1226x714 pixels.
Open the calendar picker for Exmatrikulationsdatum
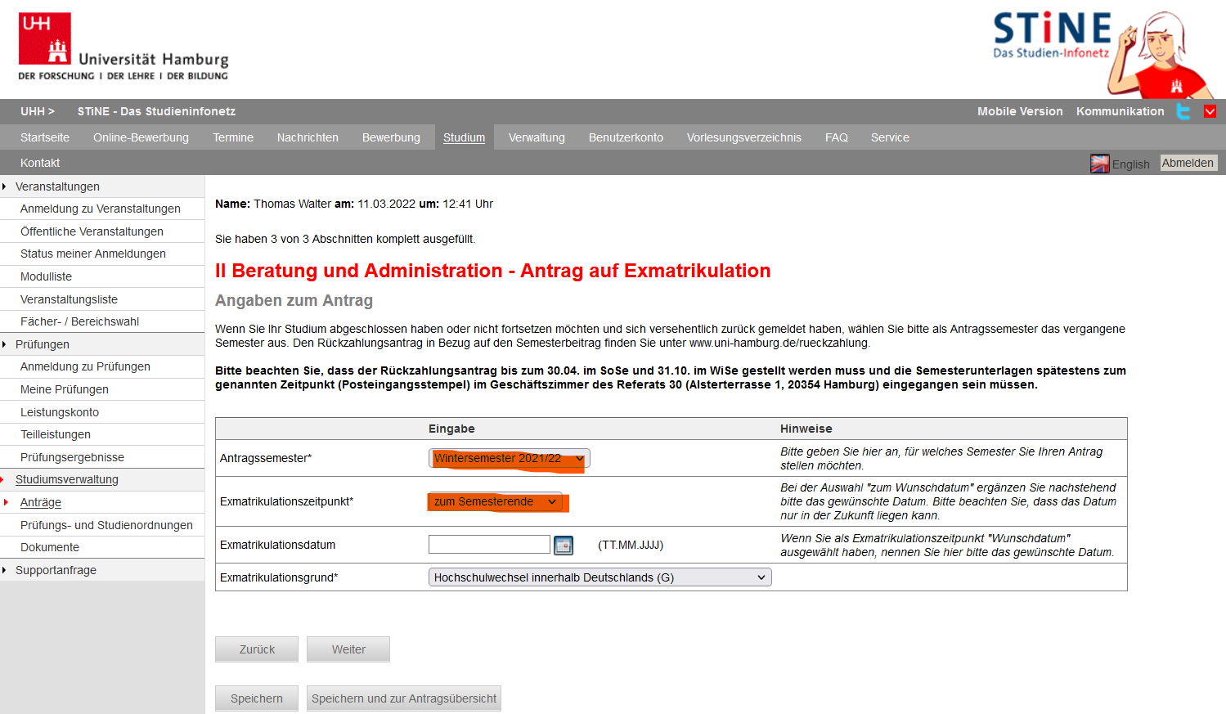[564, 545]
